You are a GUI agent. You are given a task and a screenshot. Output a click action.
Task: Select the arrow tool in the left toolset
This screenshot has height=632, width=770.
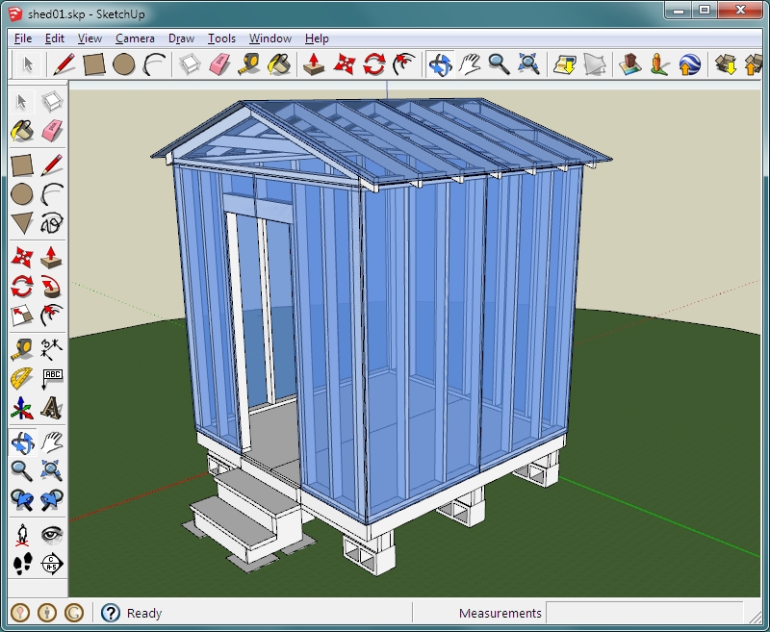tap(21, 102)
